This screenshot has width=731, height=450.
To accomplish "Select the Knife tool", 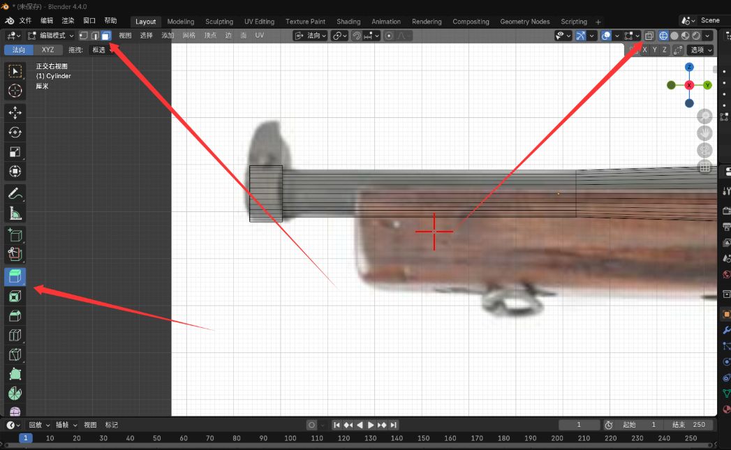I will pos(15,355).
